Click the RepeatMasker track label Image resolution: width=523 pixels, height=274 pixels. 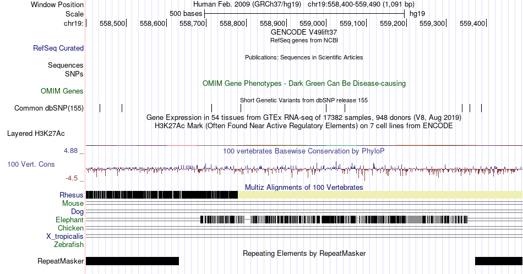(x=61, y=261)
